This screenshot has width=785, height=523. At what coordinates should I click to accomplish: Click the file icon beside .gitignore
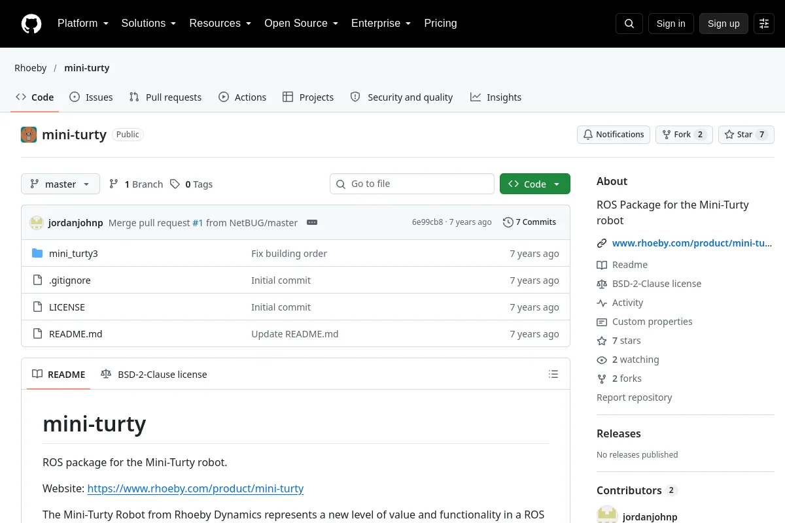pyautogui.click(x=37, y=280)
